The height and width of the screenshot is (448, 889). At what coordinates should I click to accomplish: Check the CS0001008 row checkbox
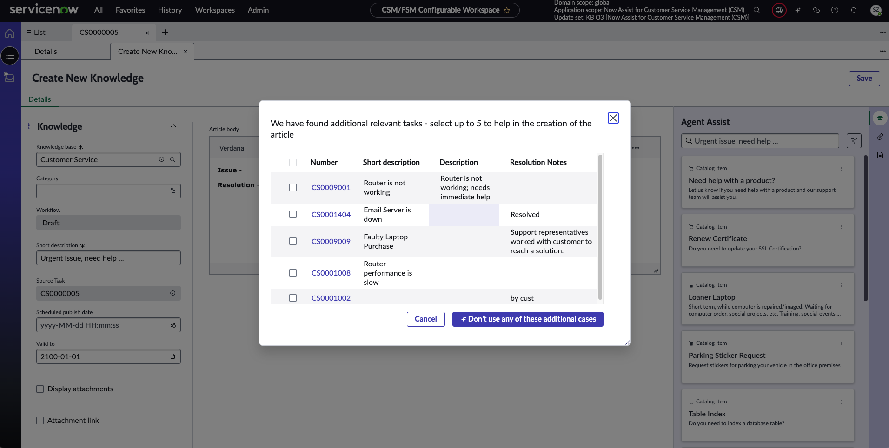point(293,273)
